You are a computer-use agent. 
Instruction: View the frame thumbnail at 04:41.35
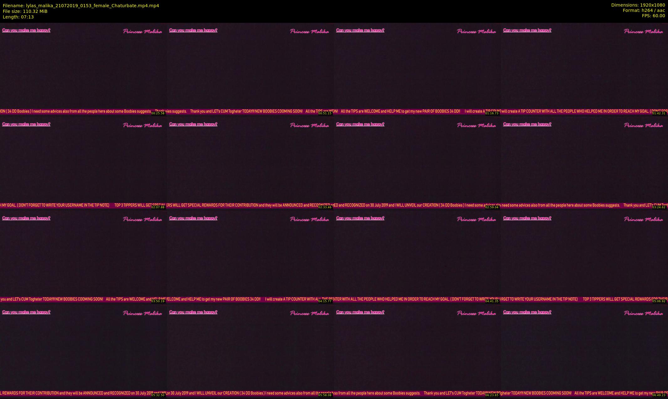[x=417, y=257]
